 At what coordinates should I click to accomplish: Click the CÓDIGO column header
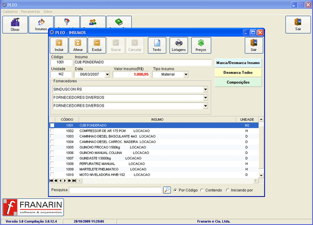(67, 119)
